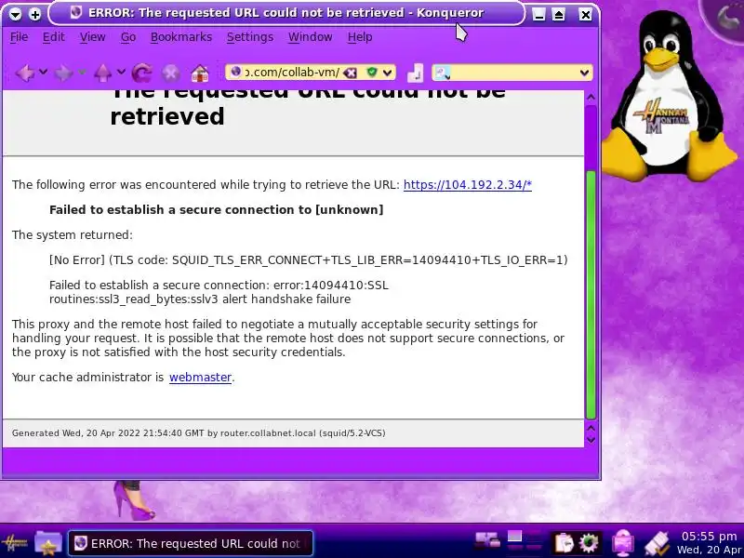Click the Forward navigation arrow

click(63, 73)
